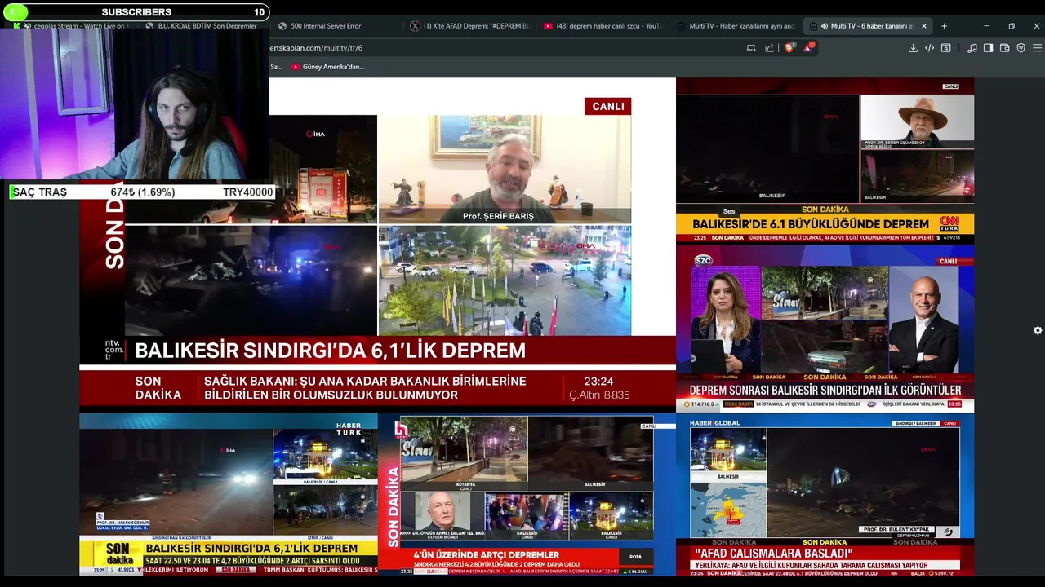The width and height of the screenshot is (1045, 587).
Task: Open the Cast media icon in address bar
Action: pos(751,48)
